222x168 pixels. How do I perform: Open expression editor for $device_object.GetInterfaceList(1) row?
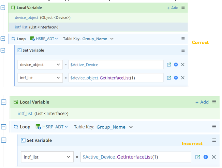169,78
